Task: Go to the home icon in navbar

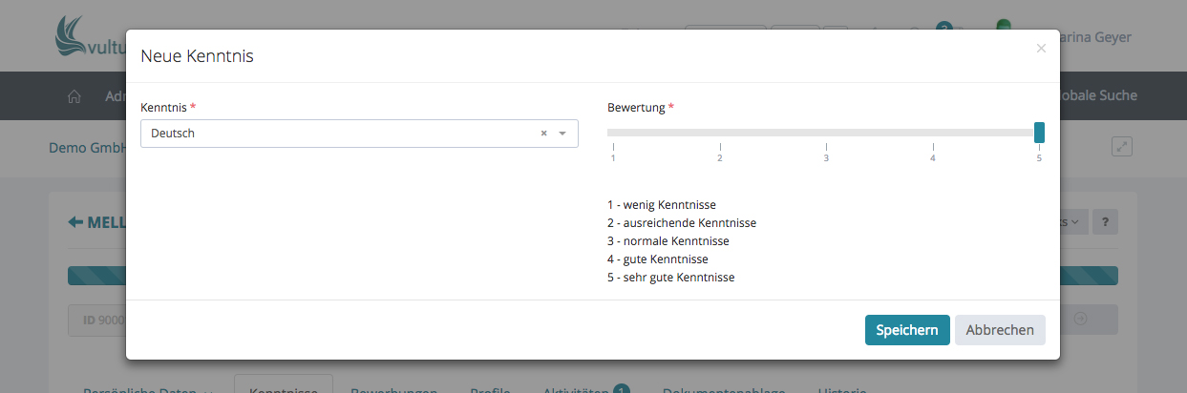Action: coord(74,96)
